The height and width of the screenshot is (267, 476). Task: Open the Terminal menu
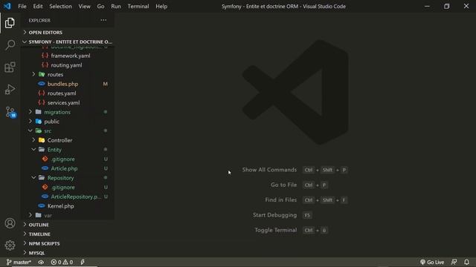(x=138, y=6)
